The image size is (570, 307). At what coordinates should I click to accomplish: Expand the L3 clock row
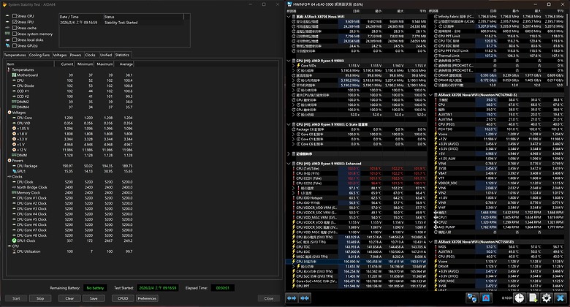[436, 26]
